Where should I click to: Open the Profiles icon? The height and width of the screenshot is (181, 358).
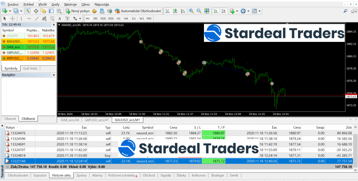[16, 11]
